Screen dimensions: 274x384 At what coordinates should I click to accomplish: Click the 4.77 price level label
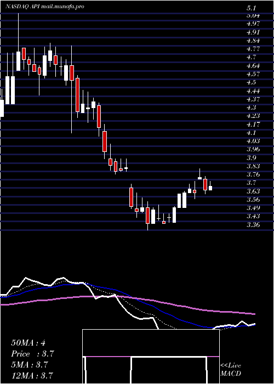click(x=253, y=49)
